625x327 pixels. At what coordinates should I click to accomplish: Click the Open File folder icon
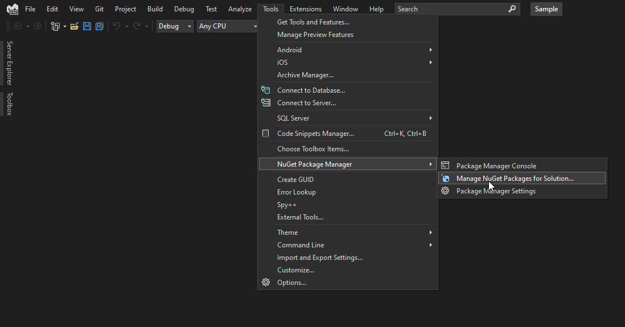pyautogui.click(x=75, y=26)
